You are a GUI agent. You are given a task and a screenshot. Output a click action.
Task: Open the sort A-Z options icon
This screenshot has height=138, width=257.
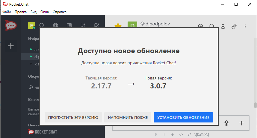point(83,25)
